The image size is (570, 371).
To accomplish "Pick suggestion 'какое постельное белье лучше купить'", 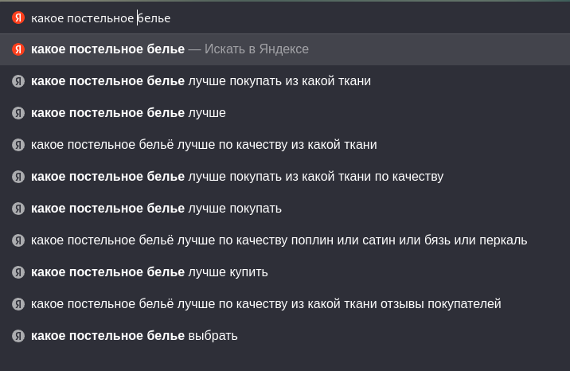I will pyautogui.click(x=149, y=272).
